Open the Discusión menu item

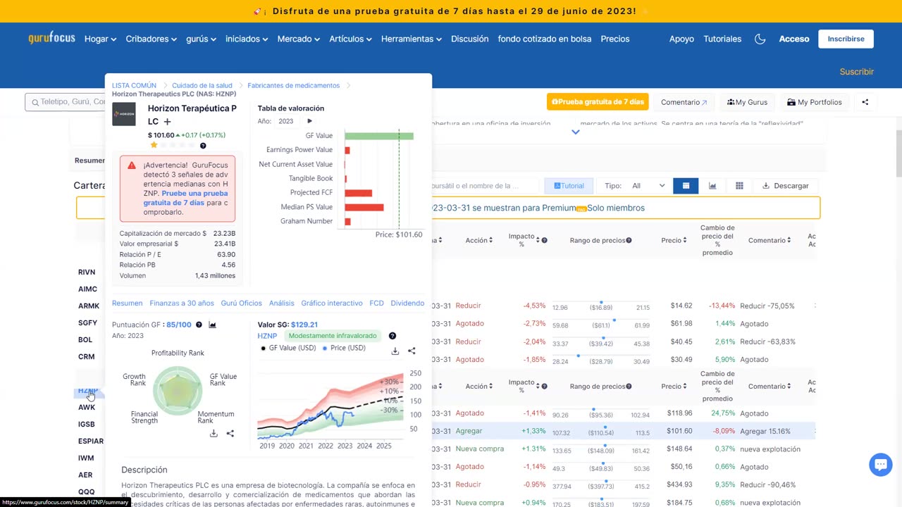(469, 39)
